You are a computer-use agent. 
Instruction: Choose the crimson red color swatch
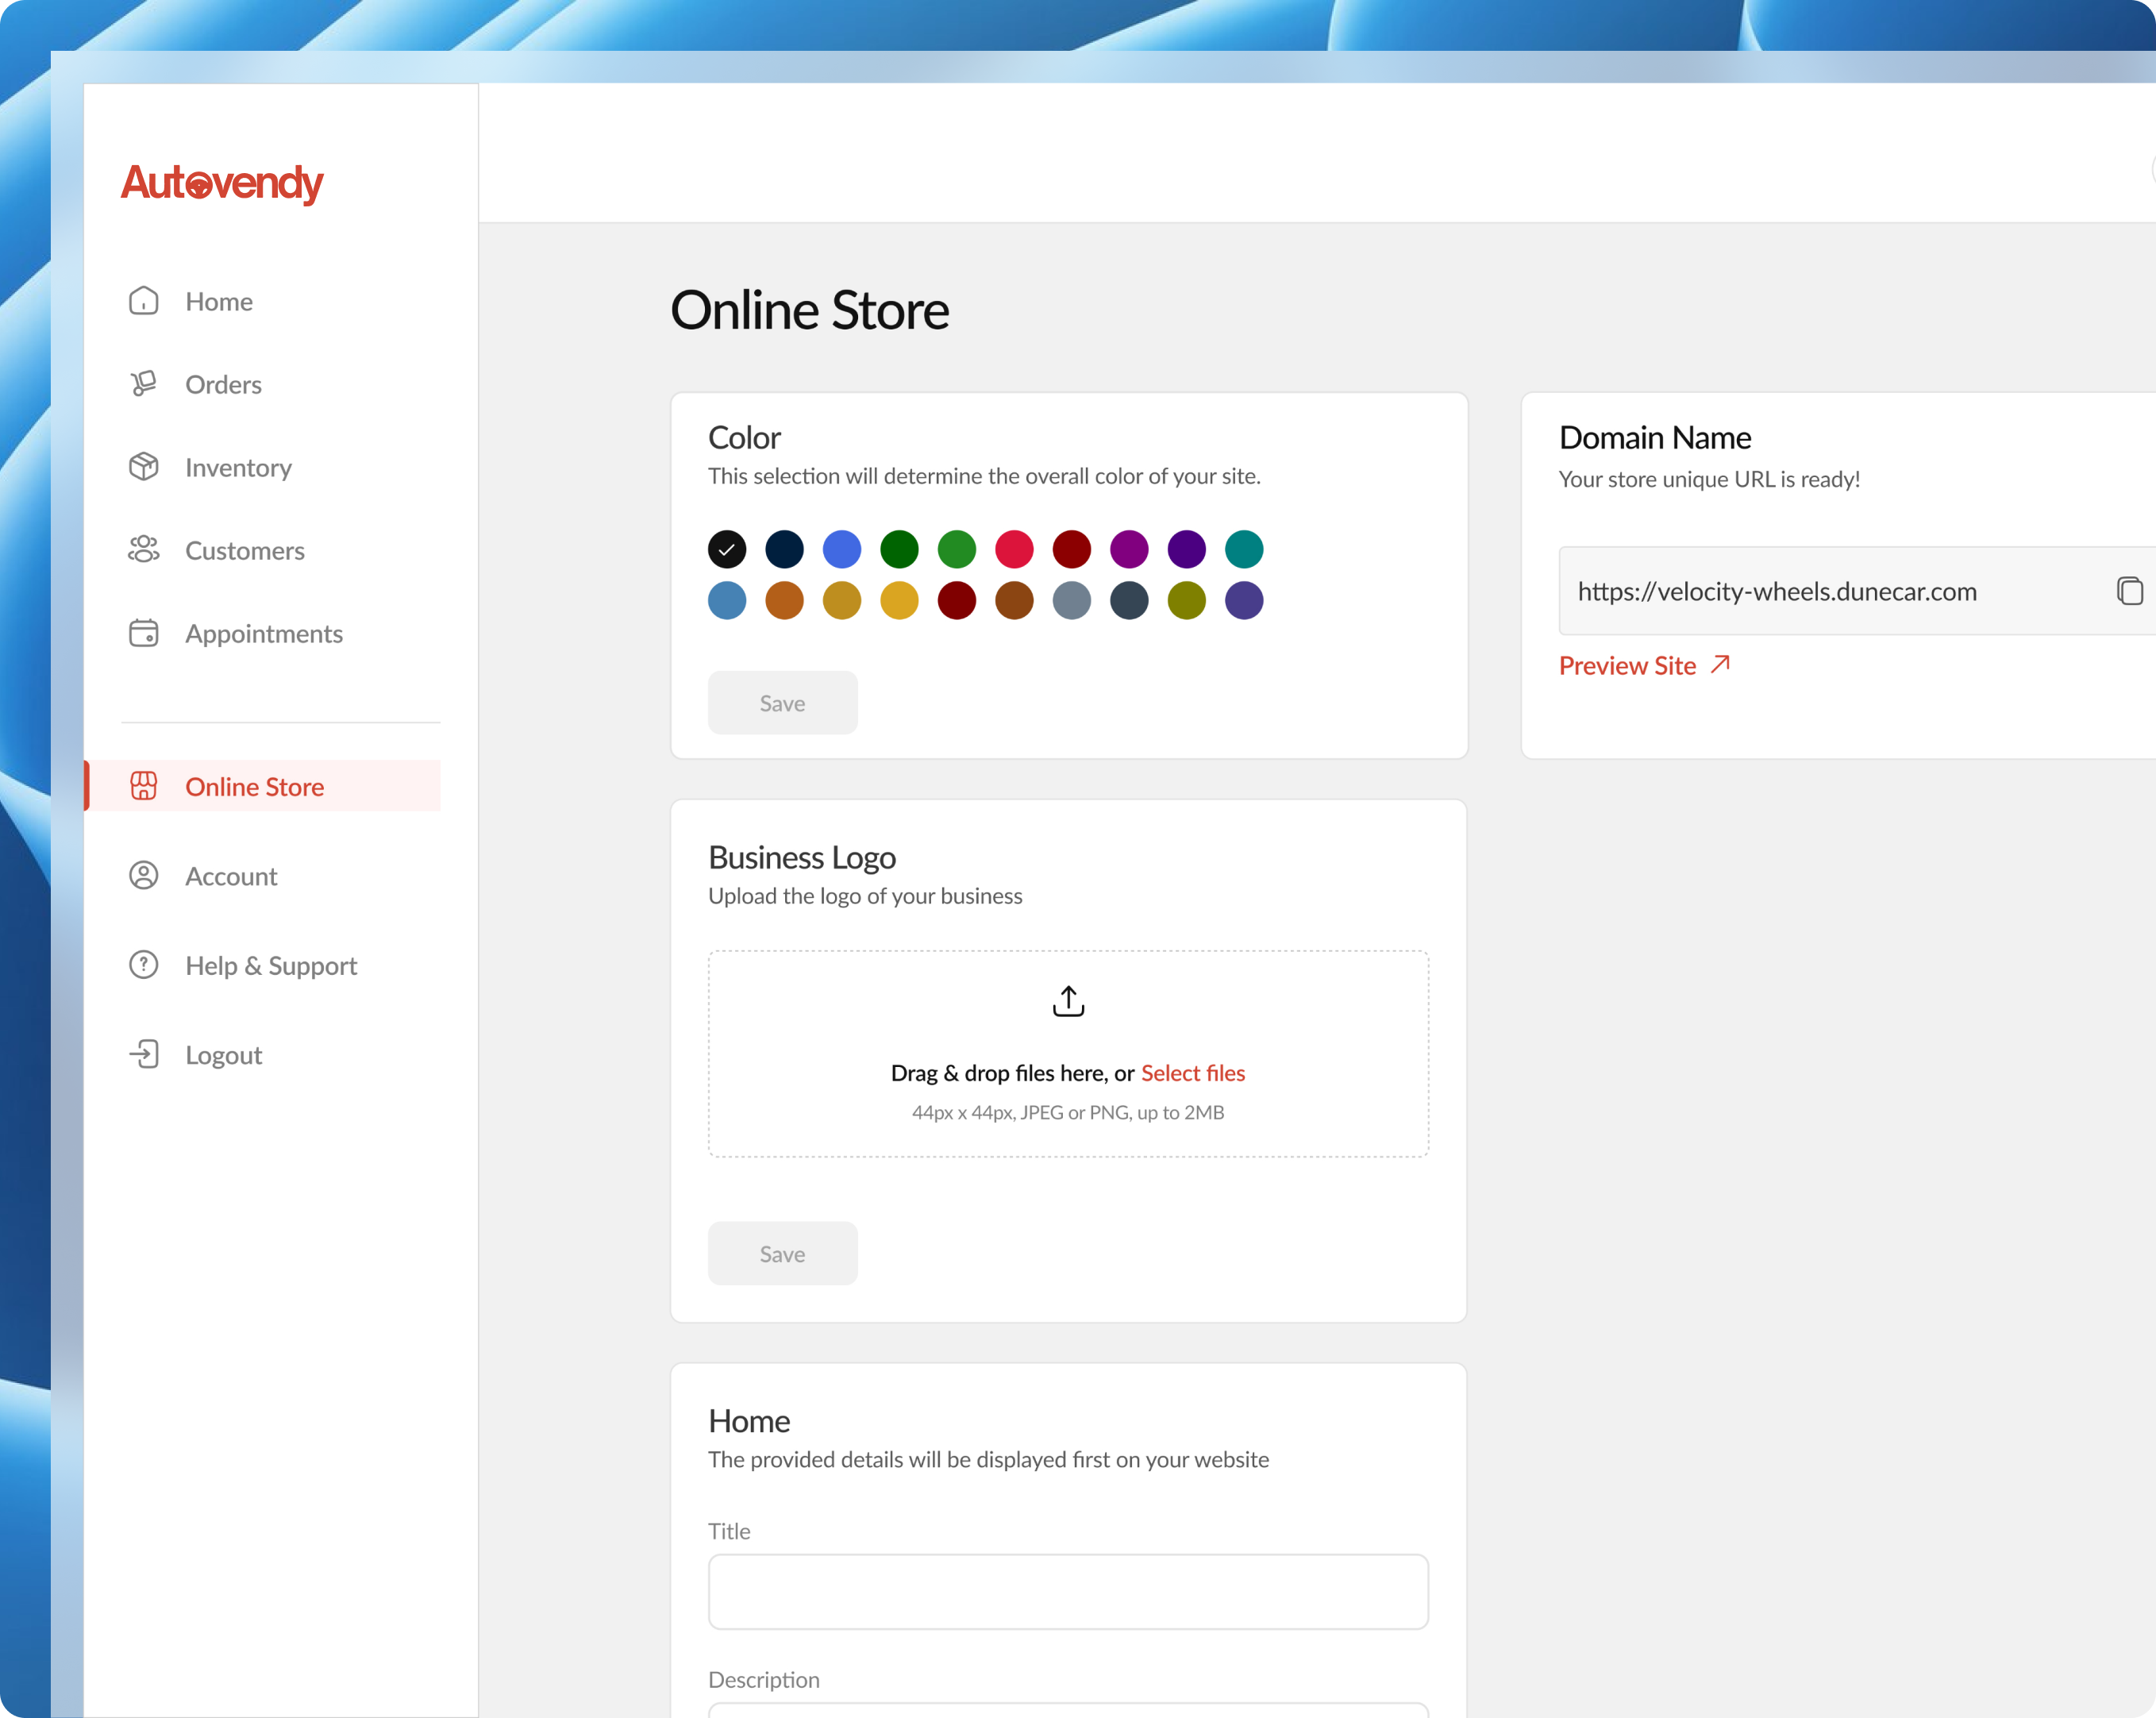tap(1014, 549)
